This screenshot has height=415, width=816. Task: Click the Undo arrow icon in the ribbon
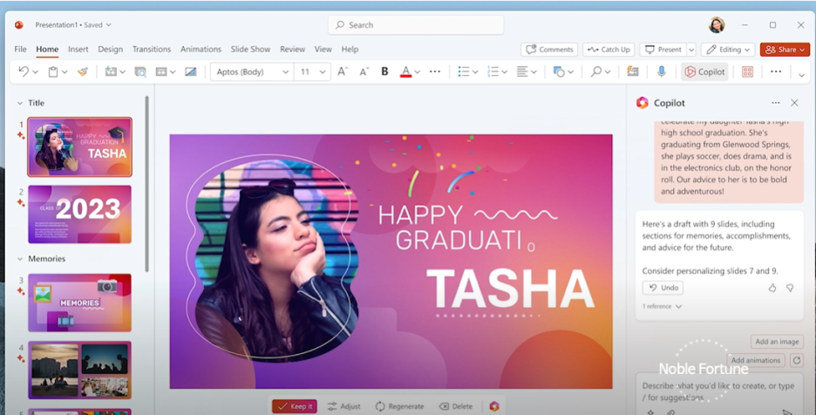pyautogui.click(x=24, y=71)
